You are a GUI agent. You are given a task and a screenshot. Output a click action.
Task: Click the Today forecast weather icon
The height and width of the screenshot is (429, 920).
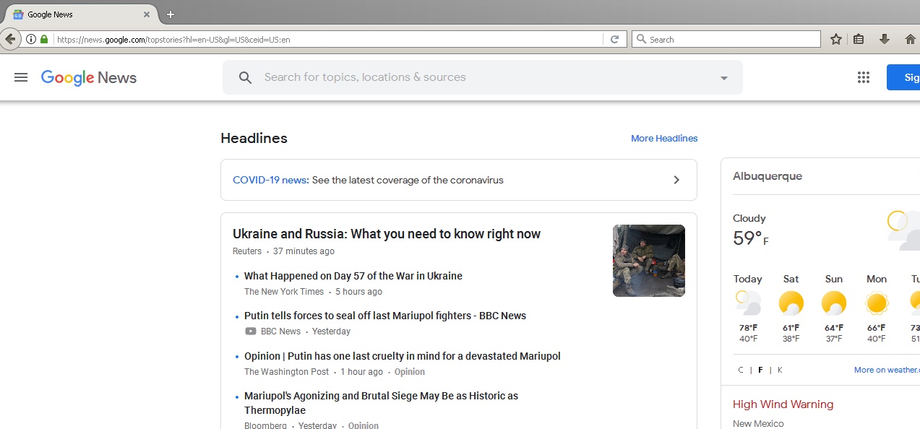click(748, 303)
